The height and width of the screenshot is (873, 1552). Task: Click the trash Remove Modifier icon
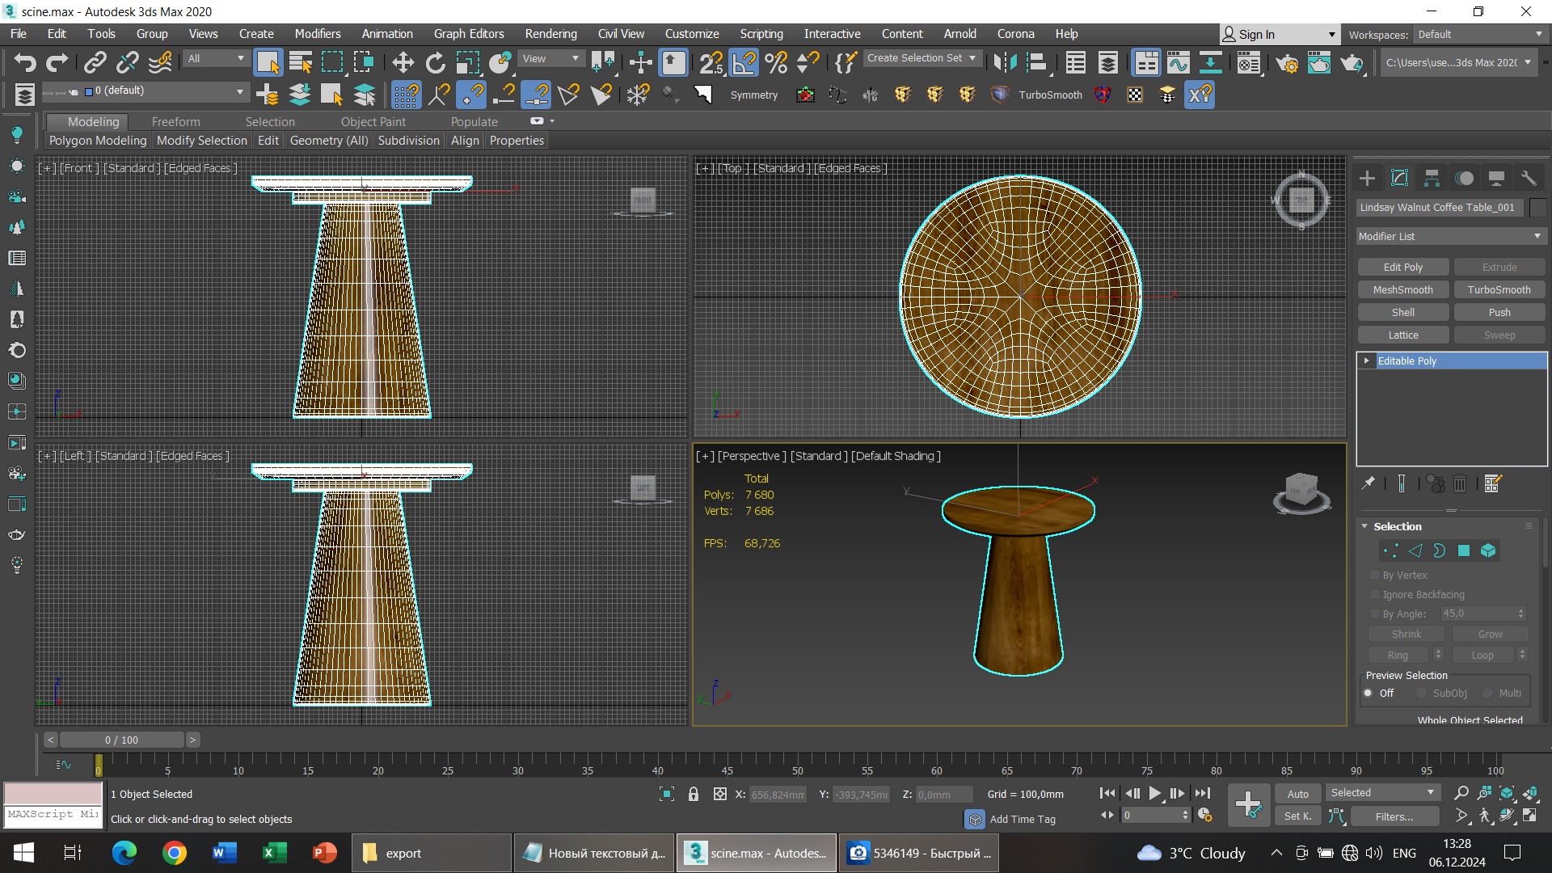1460,483
